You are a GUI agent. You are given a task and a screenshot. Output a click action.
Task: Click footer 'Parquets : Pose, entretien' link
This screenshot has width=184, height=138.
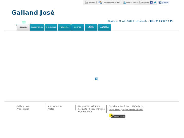click(x=91, y=109)
